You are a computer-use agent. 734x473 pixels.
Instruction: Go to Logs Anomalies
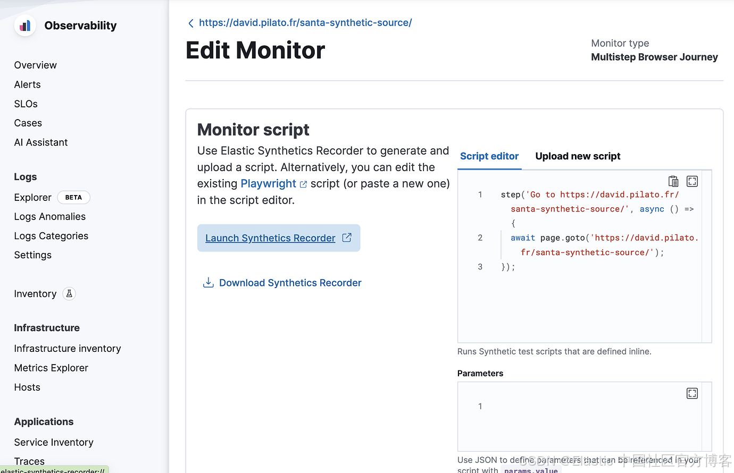coord(50,217)
